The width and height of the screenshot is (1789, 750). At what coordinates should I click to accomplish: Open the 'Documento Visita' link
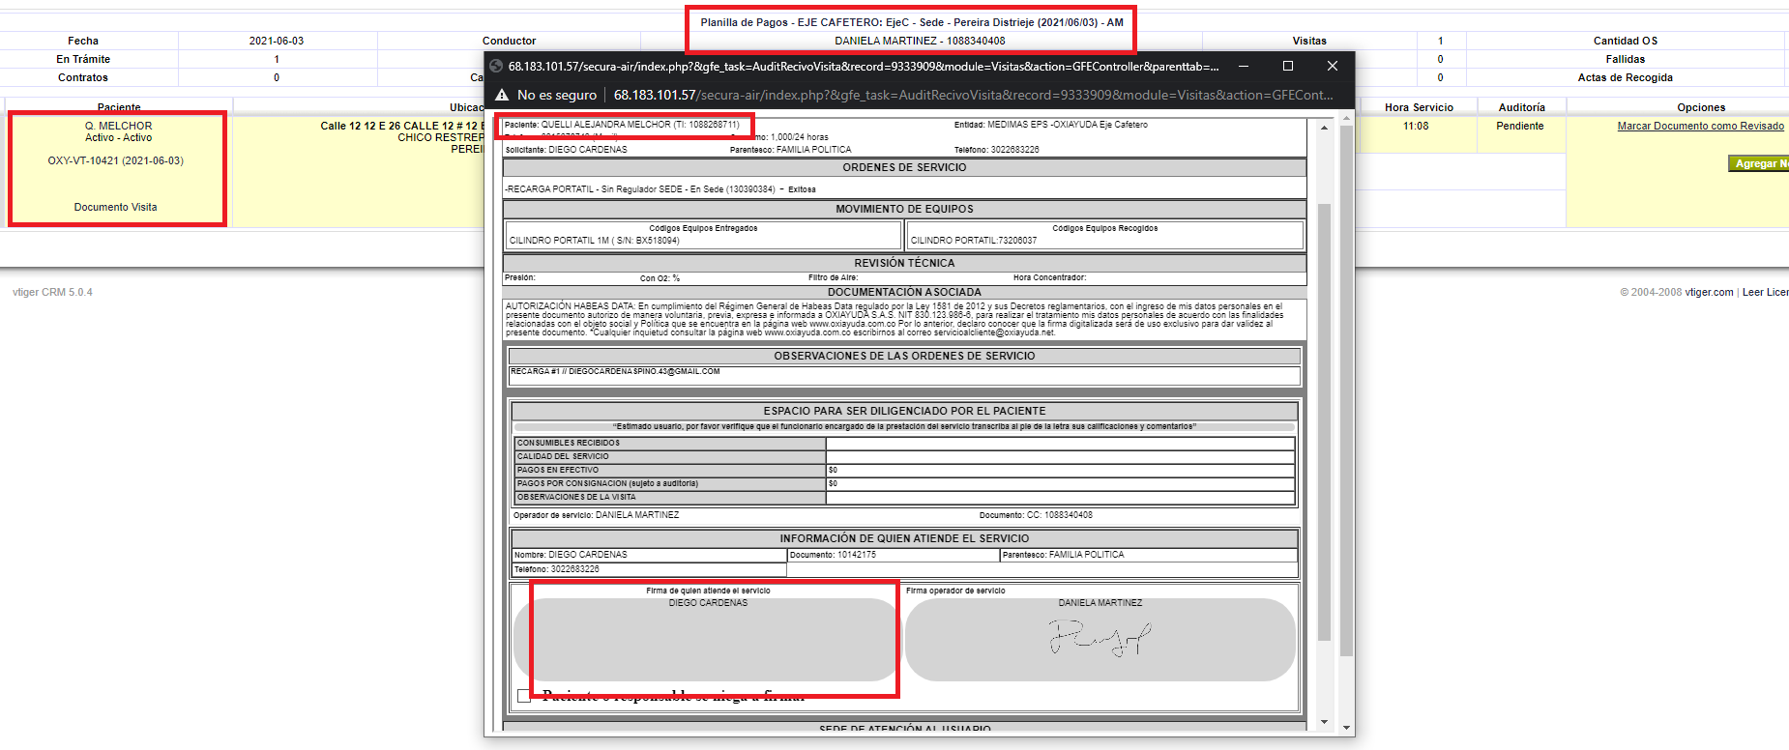tap(115, 207)
